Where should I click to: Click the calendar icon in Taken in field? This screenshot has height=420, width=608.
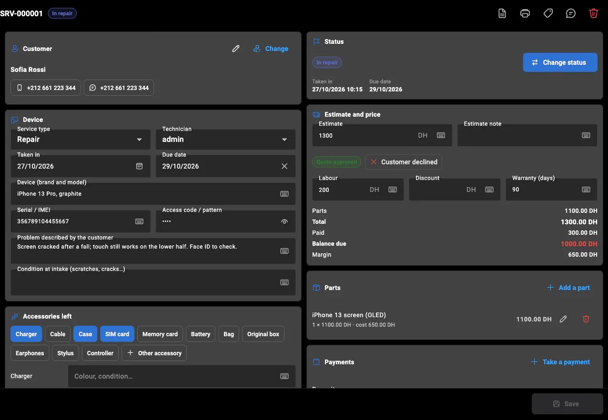point(140,166)
